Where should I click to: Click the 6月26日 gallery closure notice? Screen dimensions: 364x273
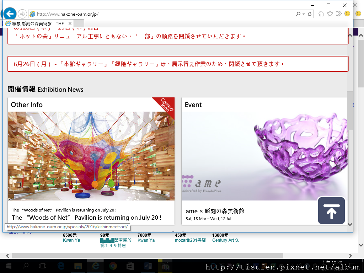[x=178, y=64]
